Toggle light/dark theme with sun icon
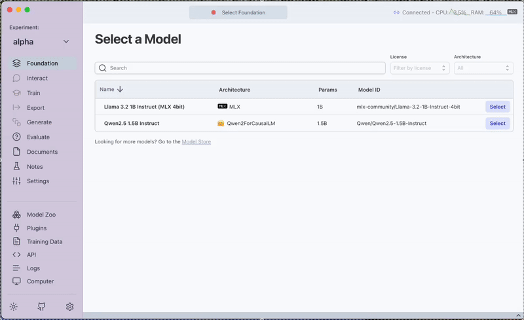Viewport: 524px width, 320px height. coord(14,306)
